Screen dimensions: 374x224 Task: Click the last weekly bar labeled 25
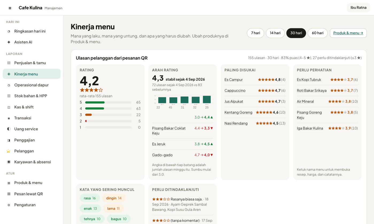(x=207, y=99)
